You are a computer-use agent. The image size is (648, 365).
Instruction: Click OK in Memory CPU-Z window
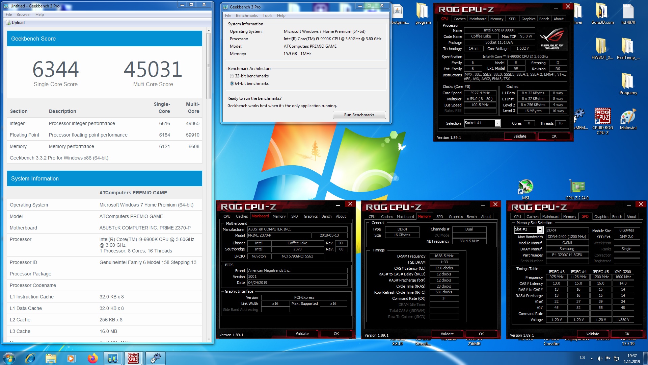tap(481, 334)
